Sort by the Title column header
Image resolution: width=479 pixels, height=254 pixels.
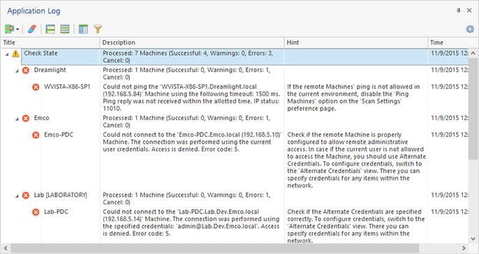(x=51, y=43)
